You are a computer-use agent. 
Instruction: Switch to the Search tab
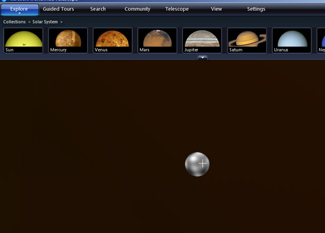(98, 9)
